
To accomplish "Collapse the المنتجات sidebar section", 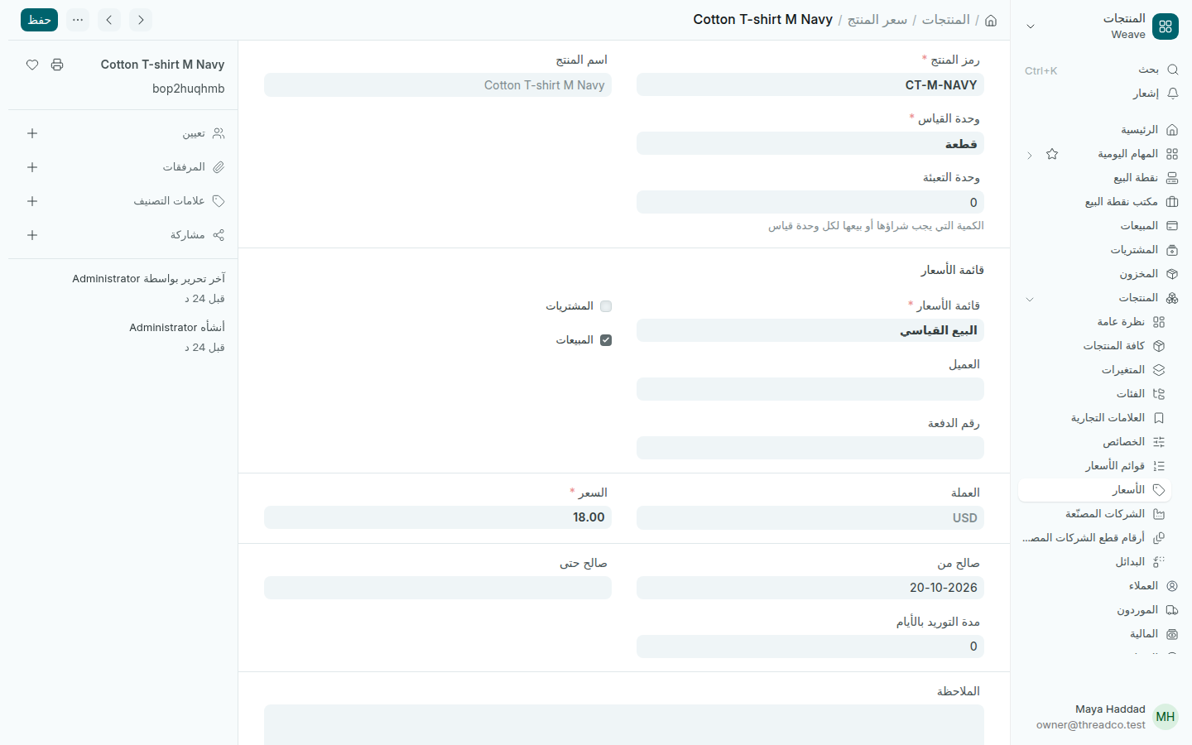I will pos(1030,299).
